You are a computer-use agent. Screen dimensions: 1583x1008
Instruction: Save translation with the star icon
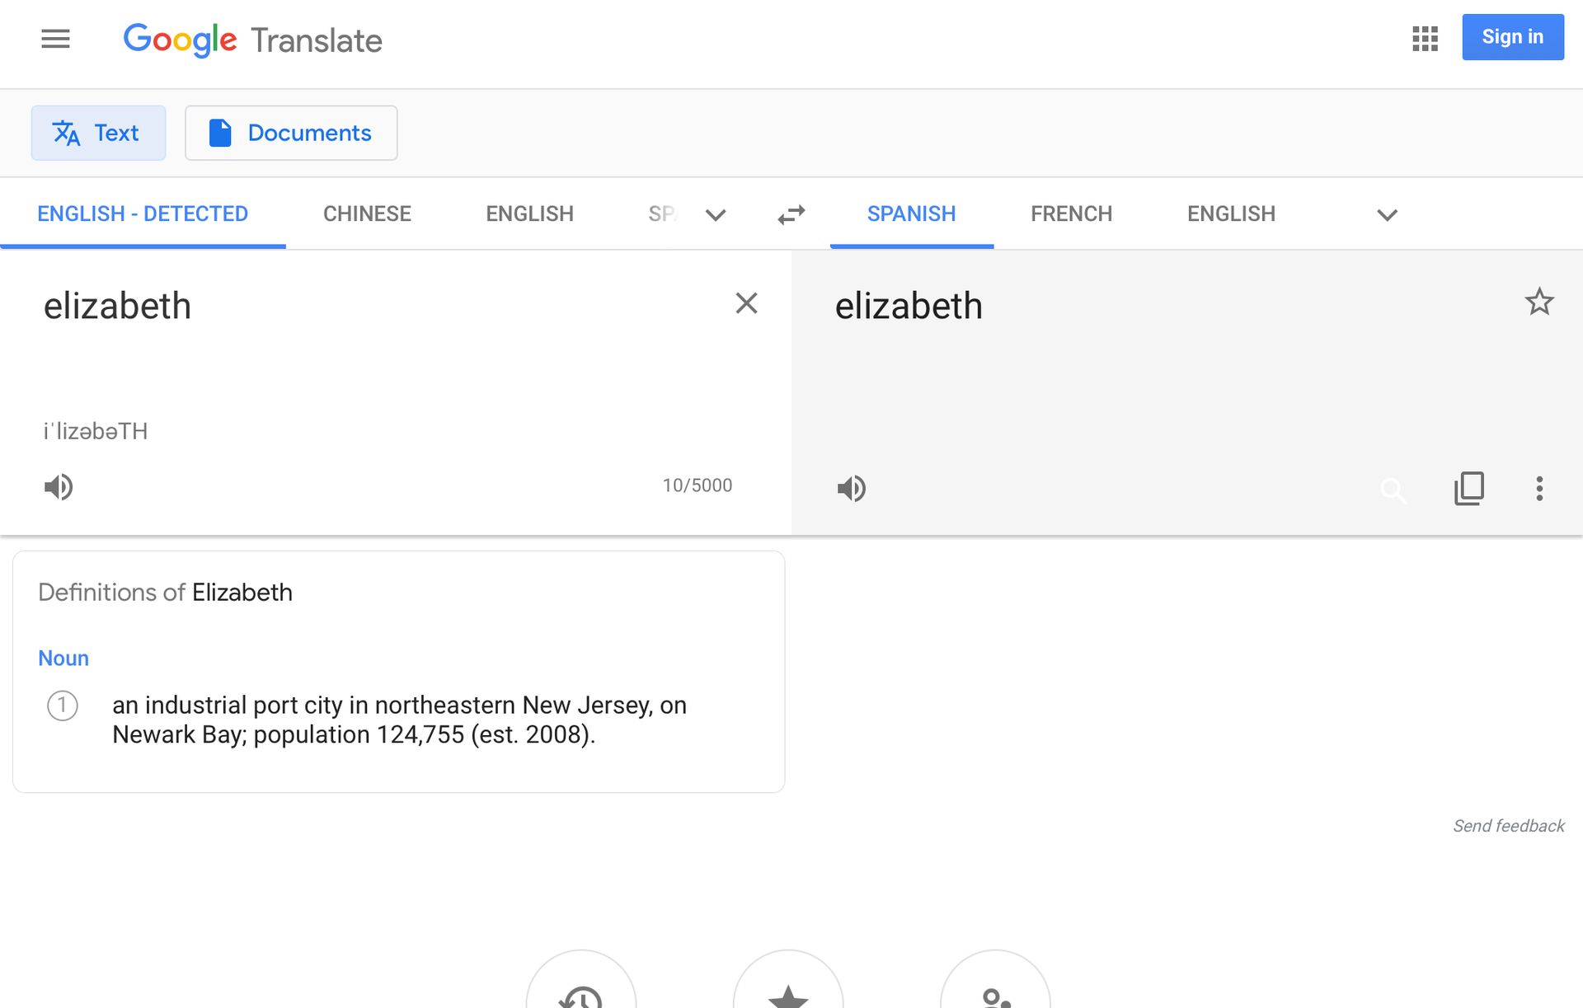tap(1538, 302)
